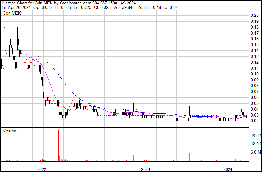Click the Volume panel label
Viewport: 262px width, 172px height.
(x=10, y=131)
